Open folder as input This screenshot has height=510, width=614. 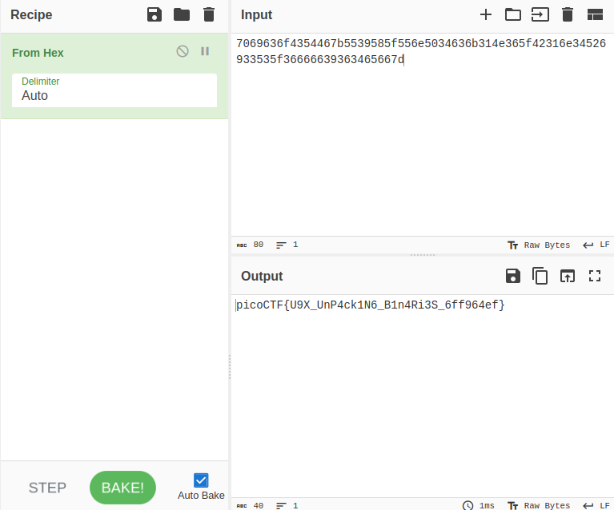[512, 14]
